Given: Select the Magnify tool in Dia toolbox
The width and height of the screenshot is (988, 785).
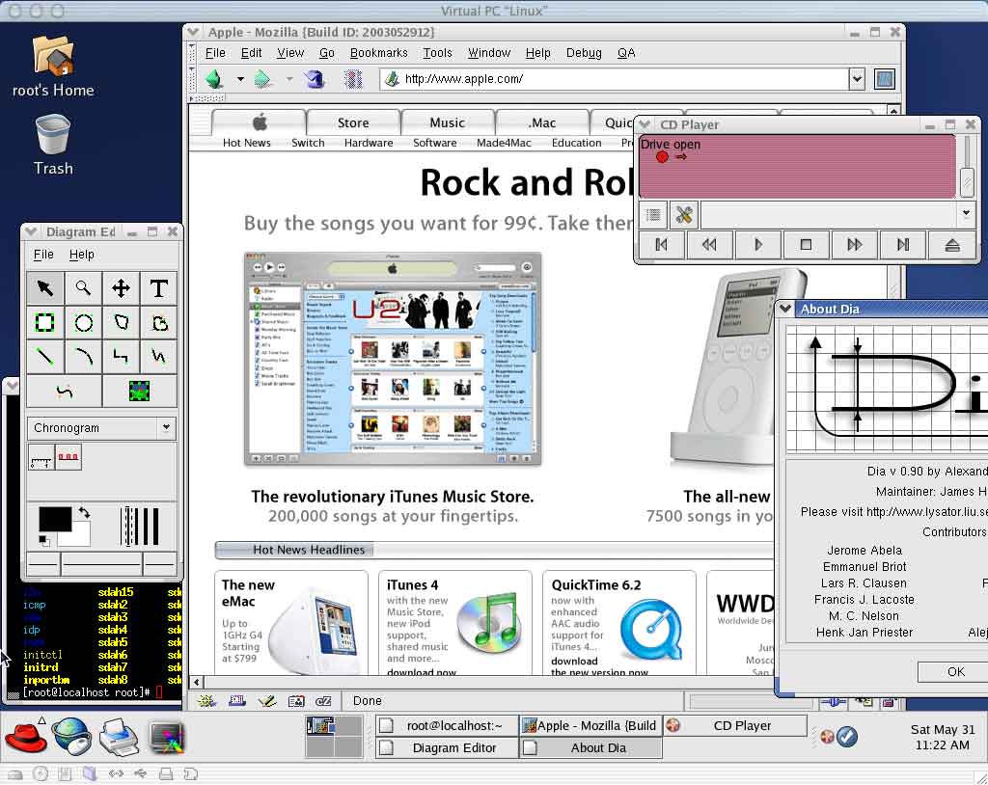Looking at the screenshot, I should [x=83, y=287].
